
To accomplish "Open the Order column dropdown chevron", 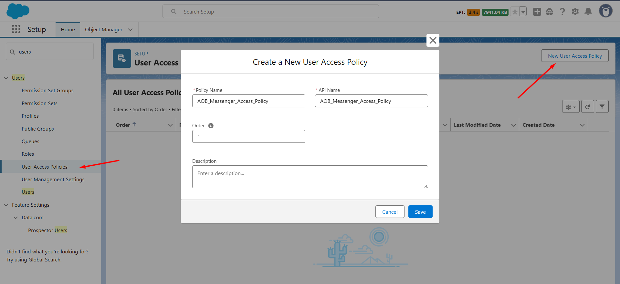I will click(170, 125).
